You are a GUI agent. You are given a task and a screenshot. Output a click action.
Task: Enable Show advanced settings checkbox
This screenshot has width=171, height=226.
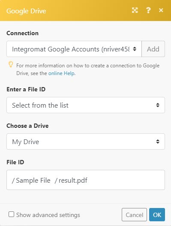(11, 214)
